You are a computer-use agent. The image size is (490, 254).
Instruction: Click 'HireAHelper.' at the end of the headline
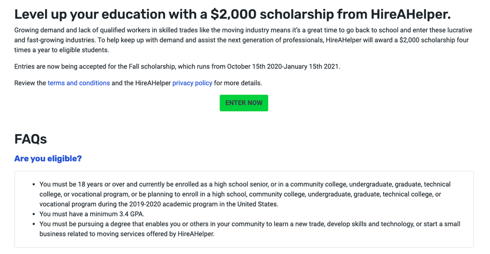tap(411, 14)
